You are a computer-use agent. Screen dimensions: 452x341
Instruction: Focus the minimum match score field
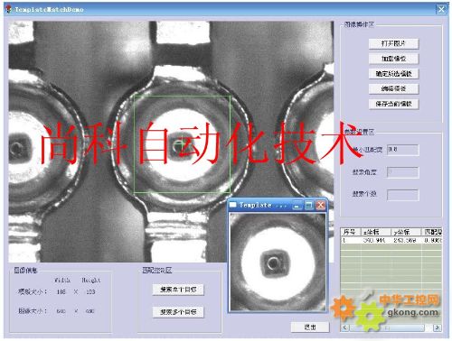[403, 150]
